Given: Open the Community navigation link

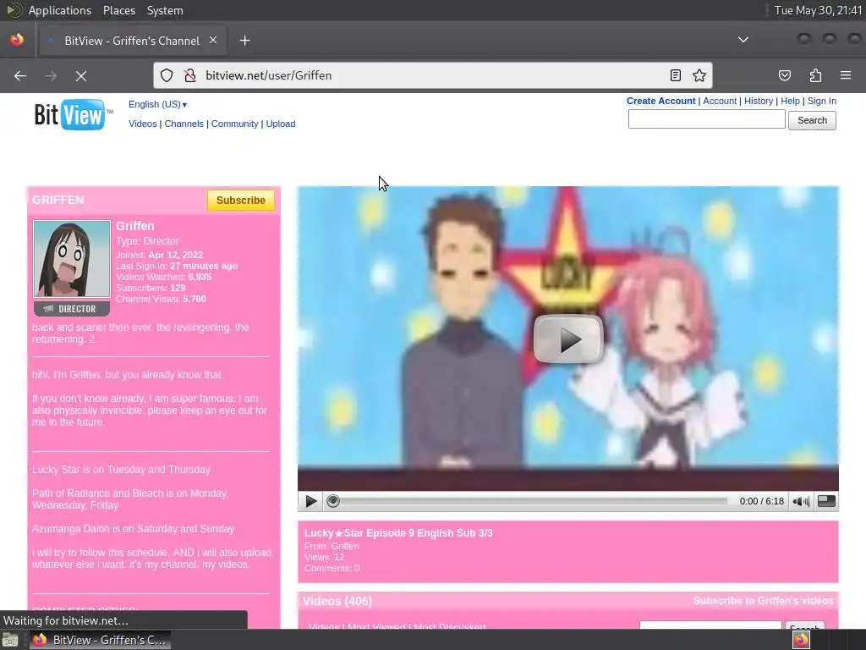Looking at the screenshot, I should (235, 124).
